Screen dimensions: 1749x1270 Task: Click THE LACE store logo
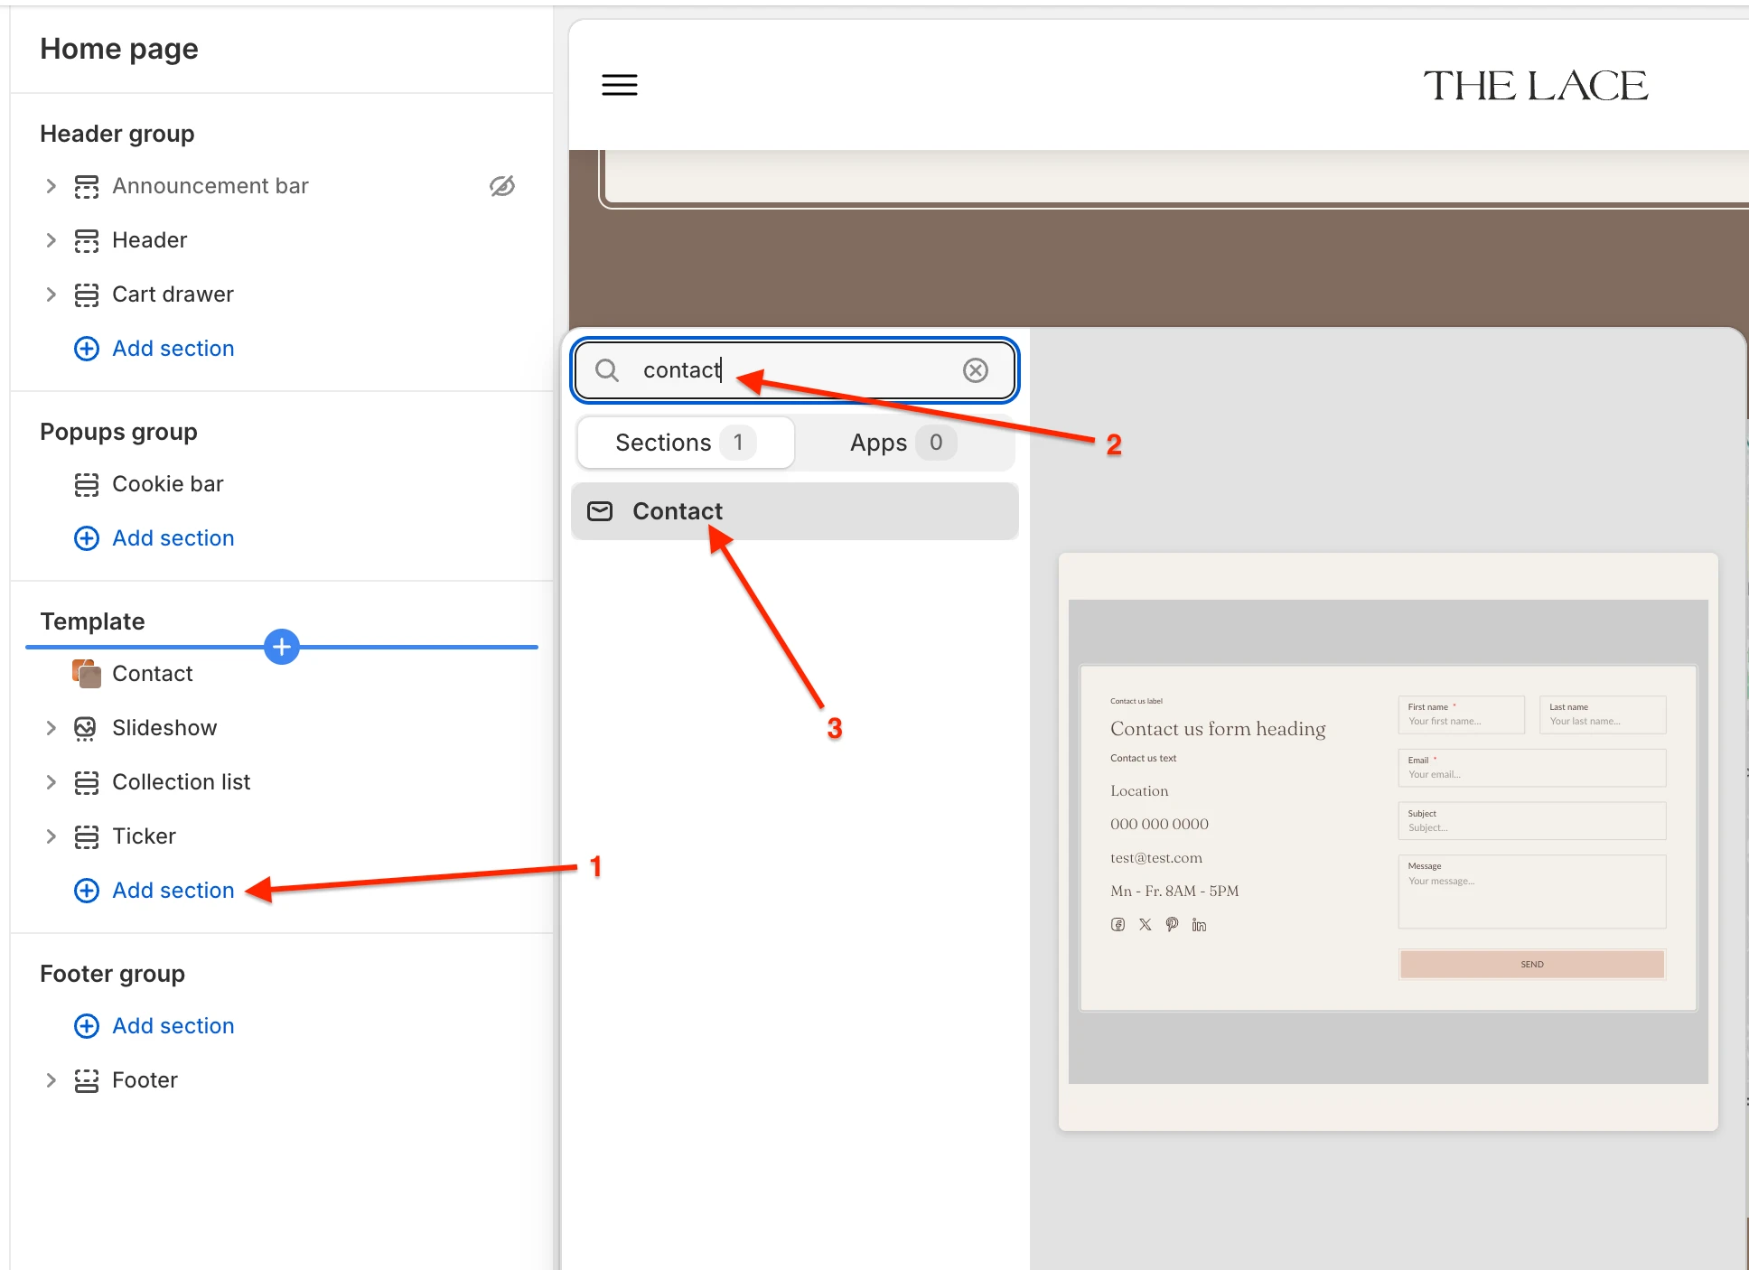coord(1535,86)
